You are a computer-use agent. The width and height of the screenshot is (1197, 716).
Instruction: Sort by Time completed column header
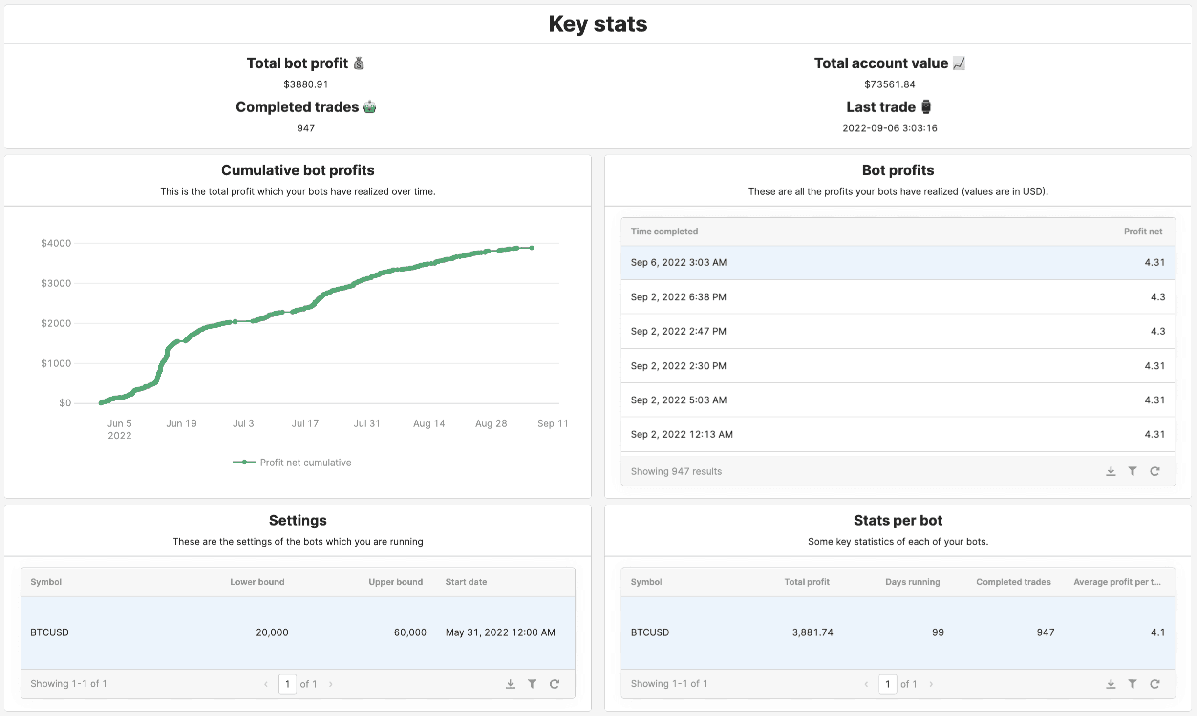click(664, 232)
